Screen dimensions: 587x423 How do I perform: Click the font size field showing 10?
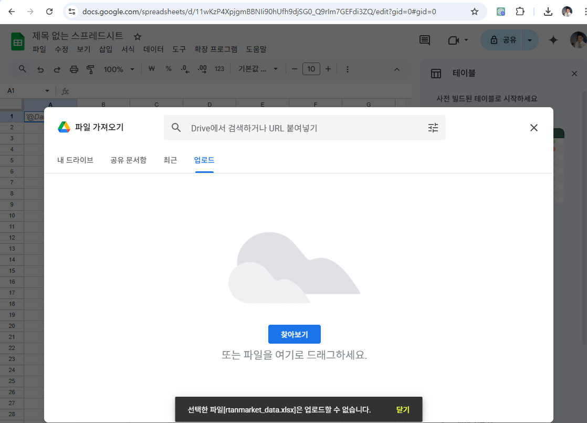311,69
